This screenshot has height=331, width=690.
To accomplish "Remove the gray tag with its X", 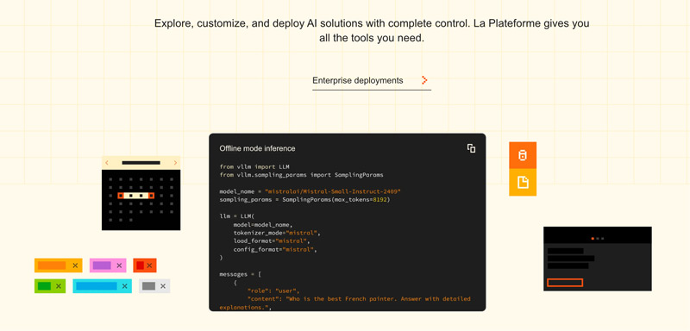I will coord(163,286).
